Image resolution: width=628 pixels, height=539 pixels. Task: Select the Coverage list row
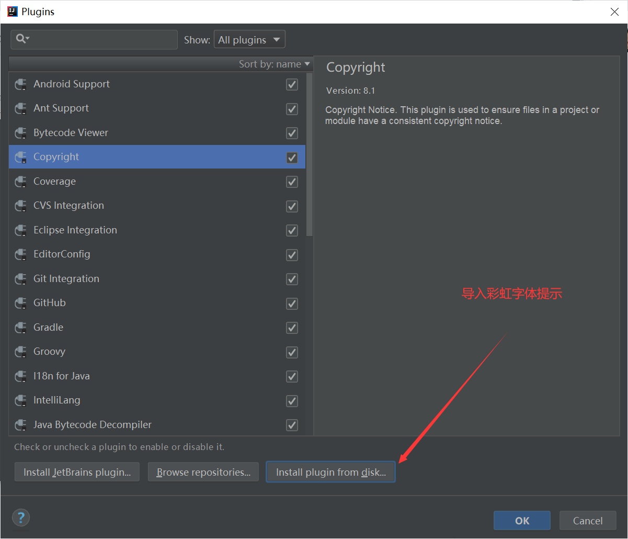click(x=157, y=182)
